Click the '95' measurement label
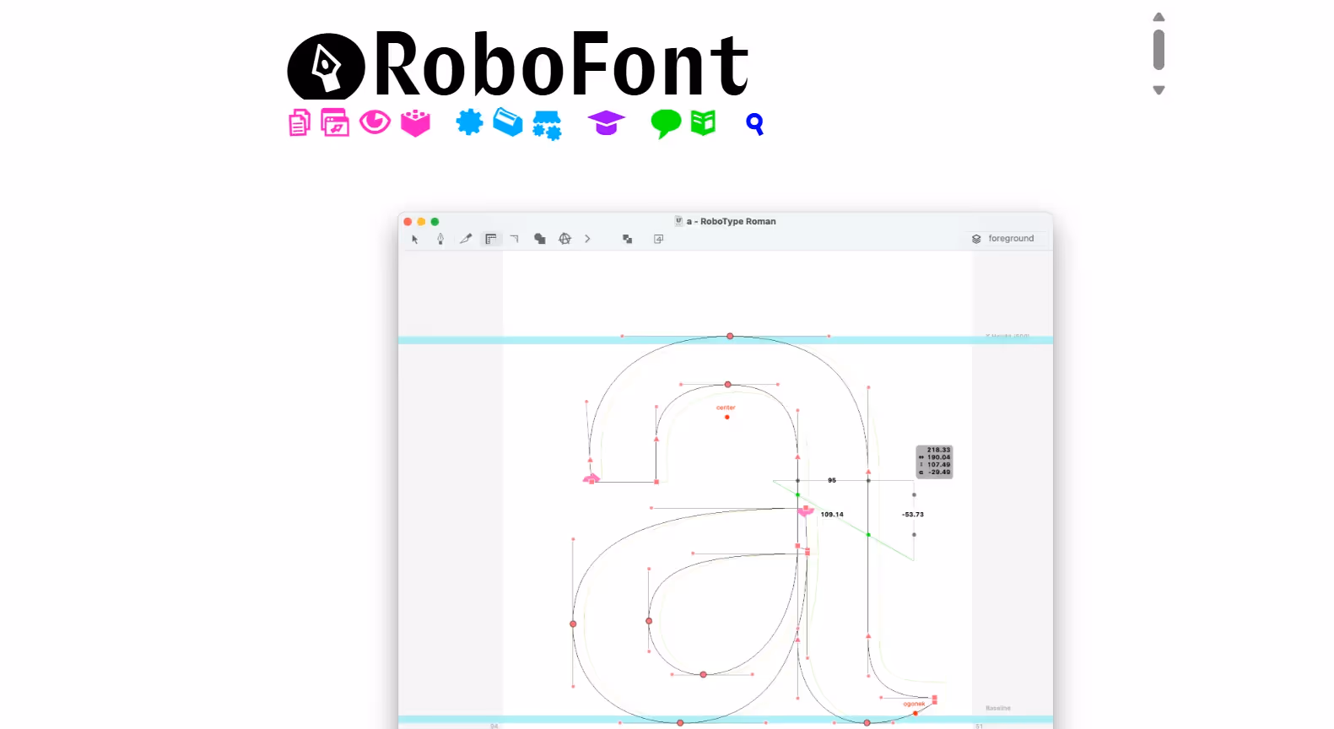Viewport: 1334px width, 729px height. pos(832,480)
